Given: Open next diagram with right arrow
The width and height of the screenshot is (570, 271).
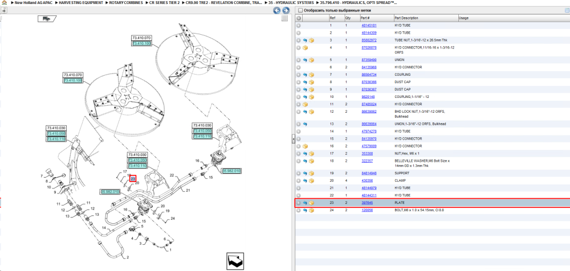Looking at the screenshot, I should (286, 11).
